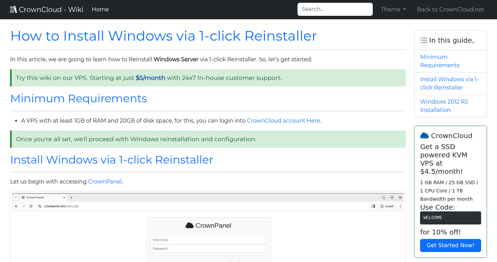Screen dimensions: 497x262
Task: Click the three-dot menu icon in the screenshot
Action: [x=400, y=206]
